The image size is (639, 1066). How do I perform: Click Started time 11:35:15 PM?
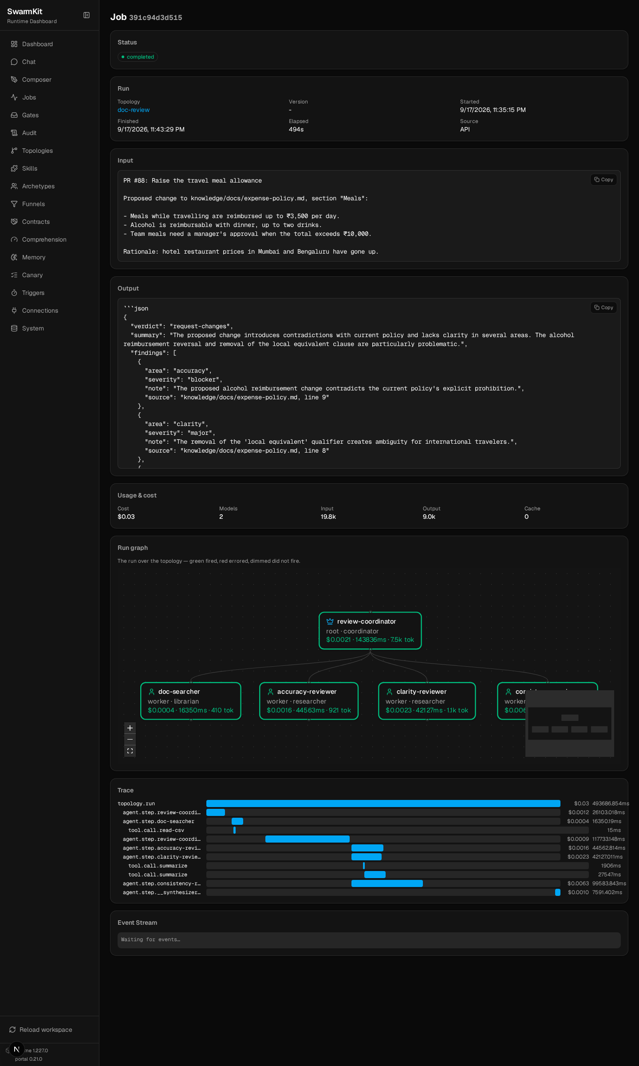tap(493, 110)
